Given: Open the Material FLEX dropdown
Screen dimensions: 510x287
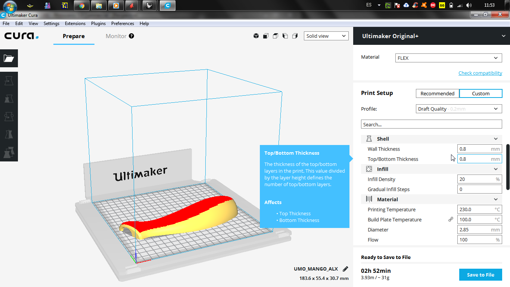Looking at the screenshot, I should (449, 58).
